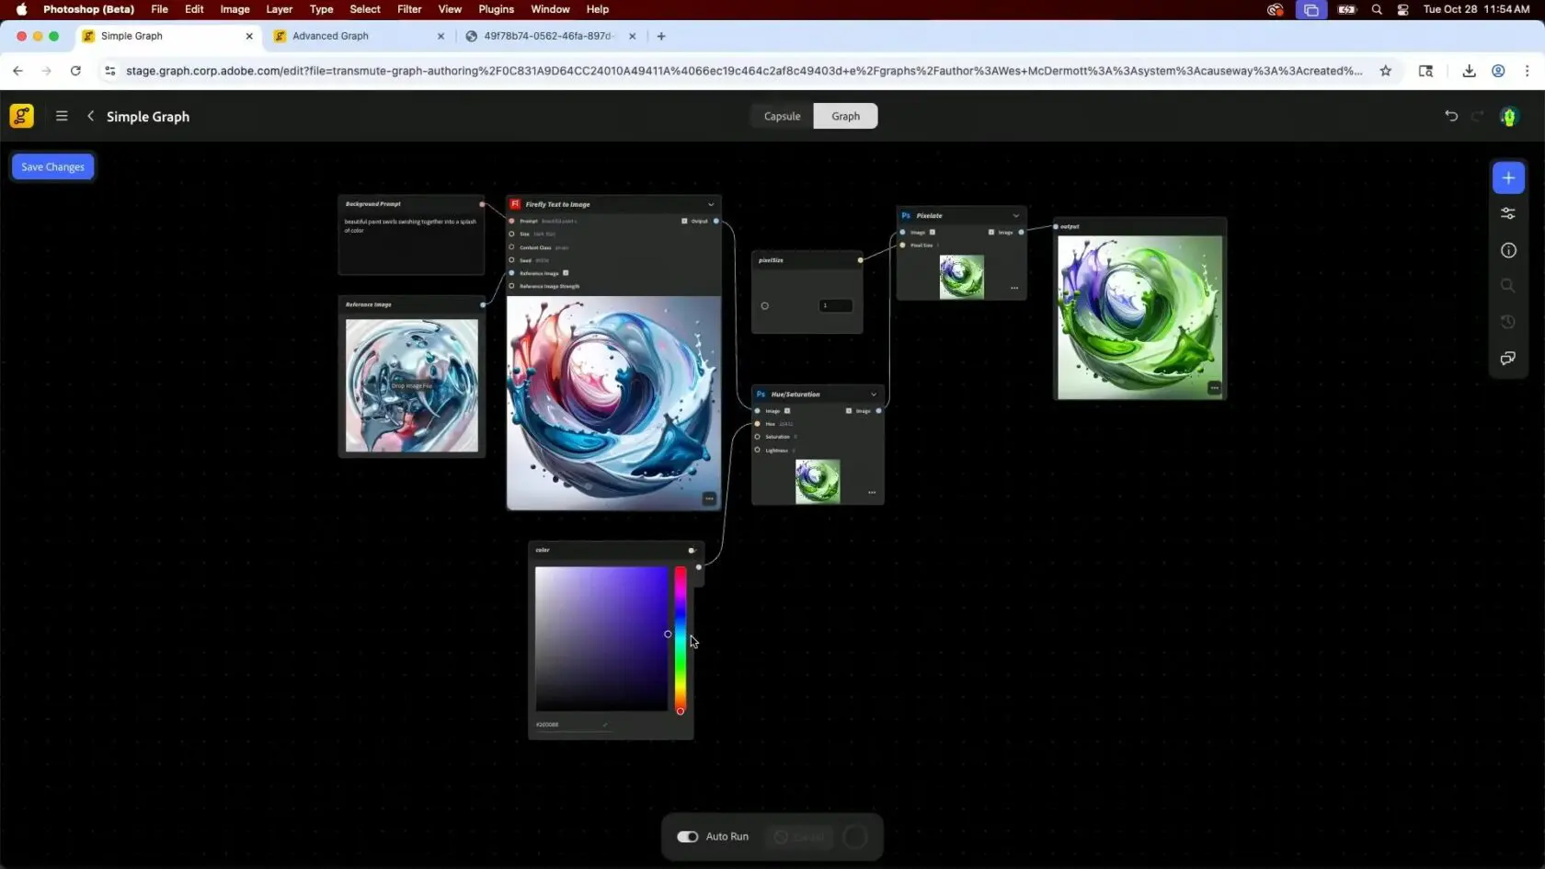Screen dimensions: 1545x869
Task: Toggle Auto Run at the bottom
Action: click(686, 836)
